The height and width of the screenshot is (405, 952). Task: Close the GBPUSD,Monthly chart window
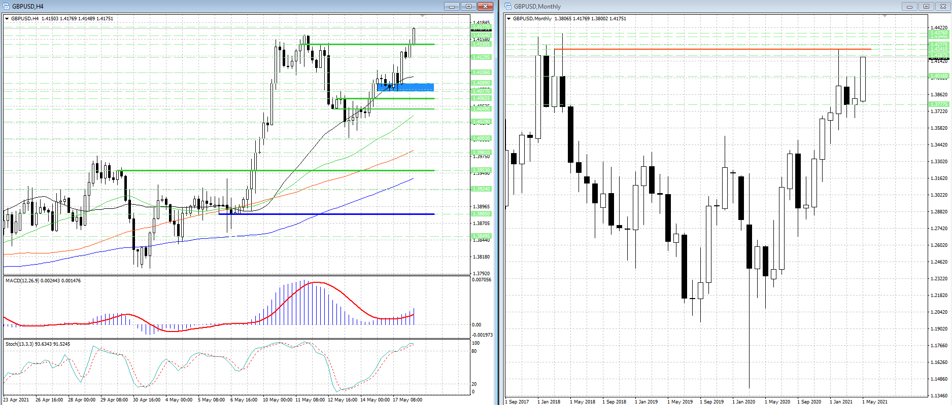tap(943, 7)
